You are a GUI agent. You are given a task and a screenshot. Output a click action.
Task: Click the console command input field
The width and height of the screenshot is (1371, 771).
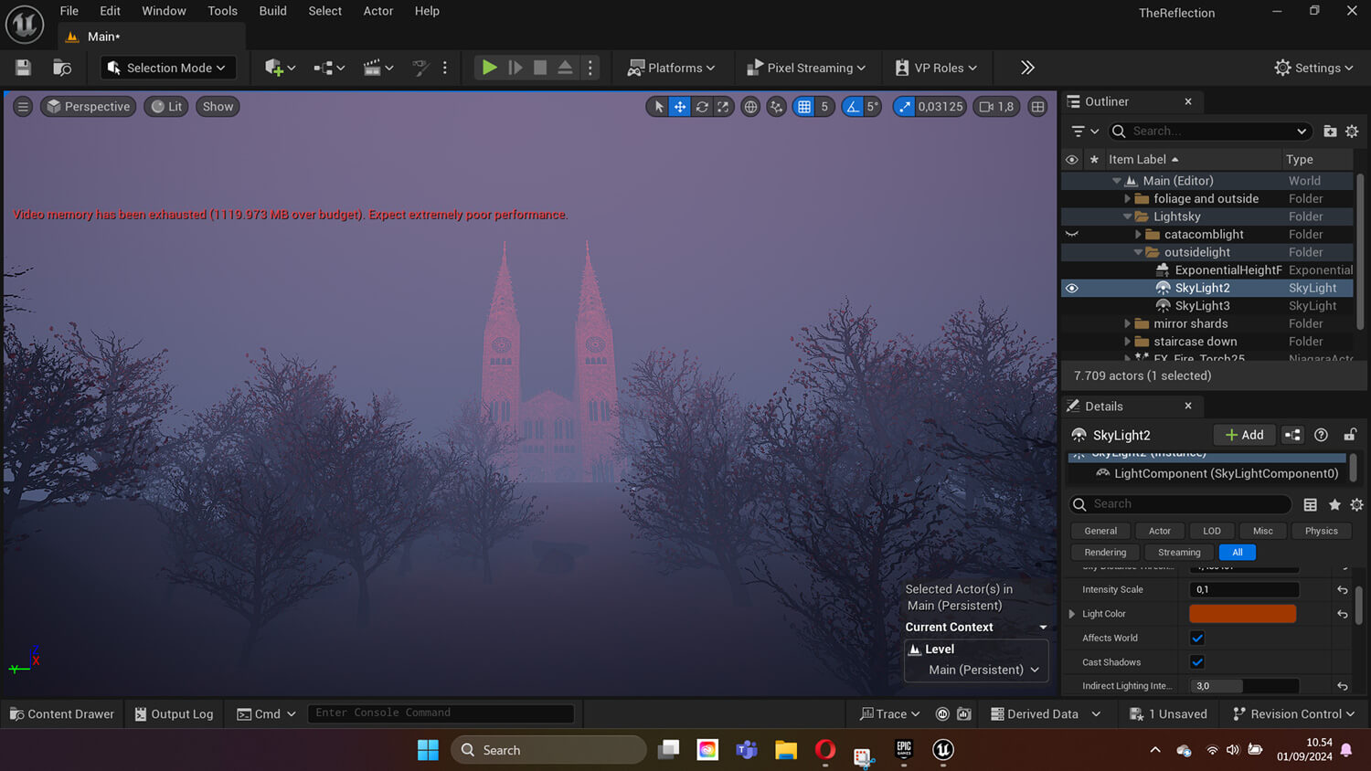(x=441, y=713)
